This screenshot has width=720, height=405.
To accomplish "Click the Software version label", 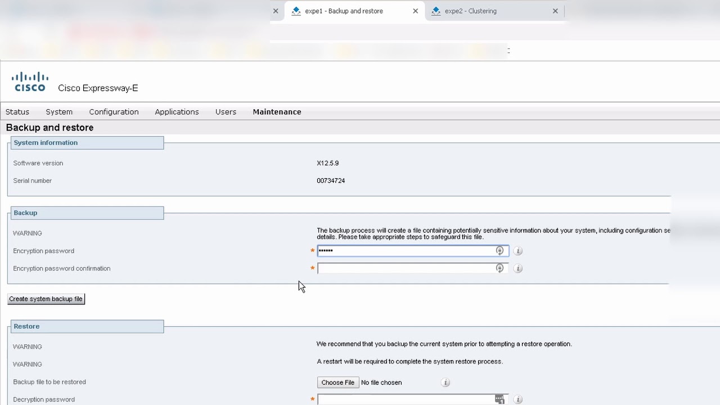I will [38, 163].
